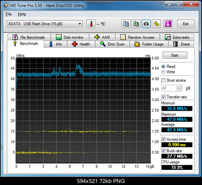Save screenshot using the camera icon
Image resolution: width=202 pixels, height=185 pixels.
tap(146, 24)
